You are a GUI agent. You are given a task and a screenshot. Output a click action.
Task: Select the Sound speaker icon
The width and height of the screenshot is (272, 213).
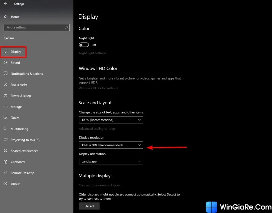pyautogui.click(x=6, y=63)
